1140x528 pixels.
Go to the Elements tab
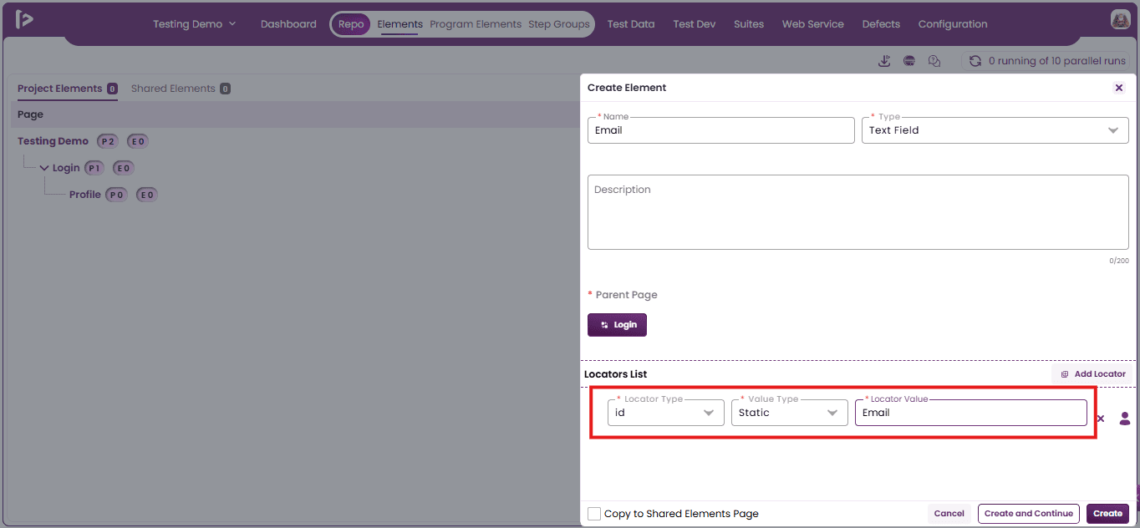tap(400, 24)
